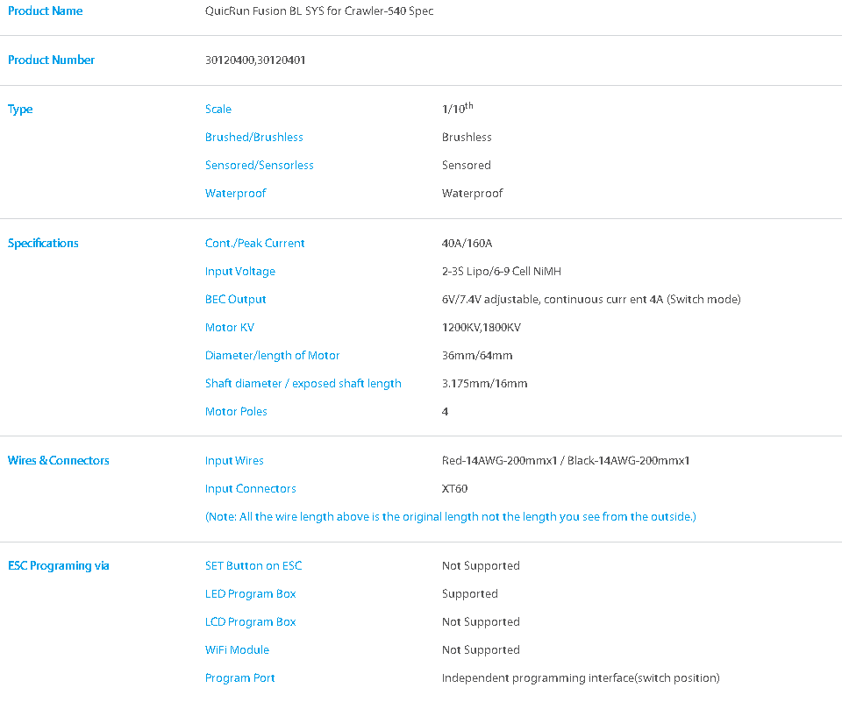Click 'Shaft diameter / exposed shaft length' label
The height and width of the screenshot is (702, 842).
[x=303, y=384]
